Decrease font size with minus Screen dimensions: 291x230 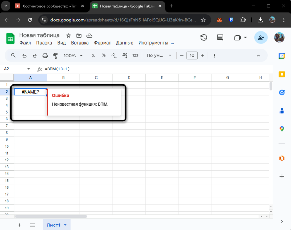coord(182,55)
